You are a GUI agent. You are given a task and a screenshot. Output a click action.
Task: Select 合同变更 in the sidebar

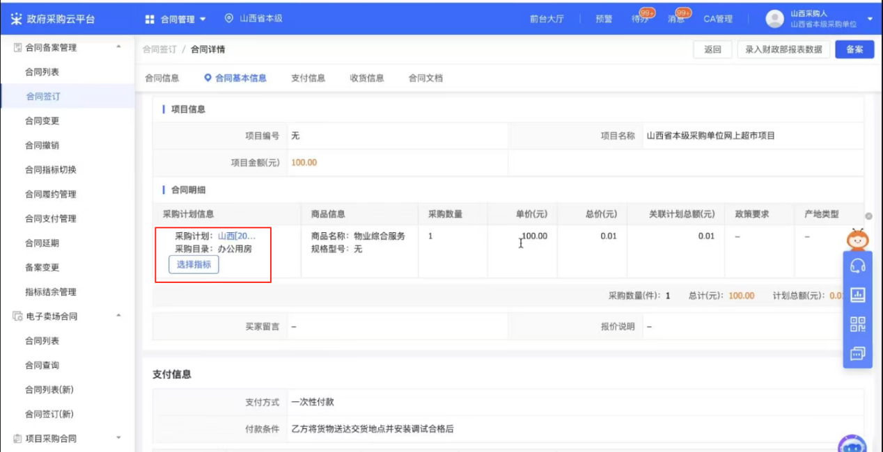point(42,120)
